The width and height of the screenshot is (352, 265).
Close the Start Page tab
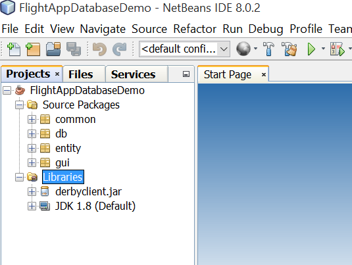[x=264, y=74]
